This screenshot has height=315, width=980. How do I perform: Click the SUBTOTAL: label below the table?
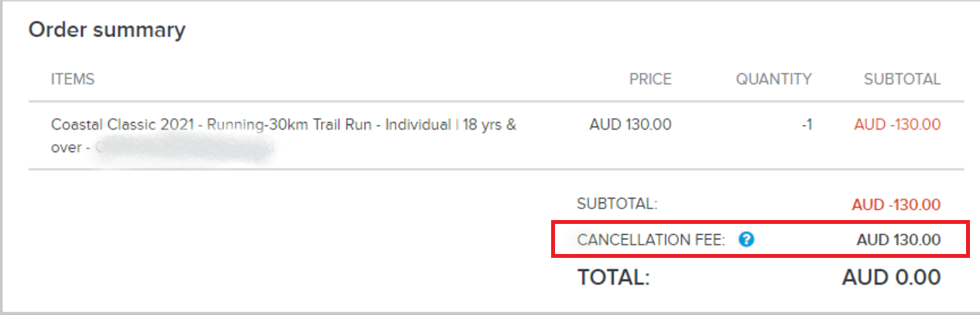click(617, 205)
